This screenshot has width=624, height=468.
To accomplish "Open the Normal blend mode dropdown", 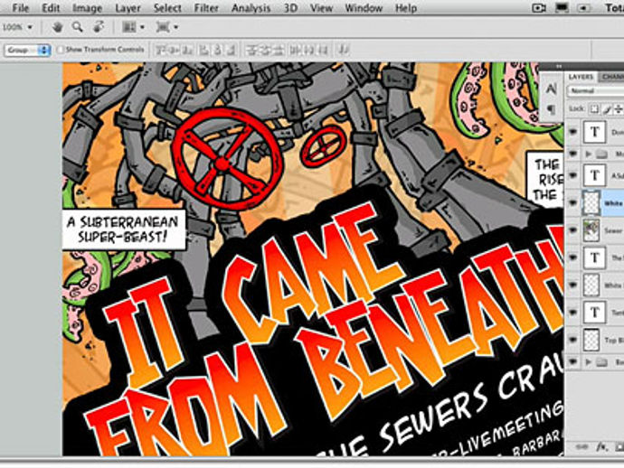I will coord(596,91).
